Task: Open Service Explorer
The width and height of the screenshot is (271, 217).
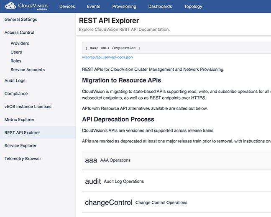Action: pos(20,146)
